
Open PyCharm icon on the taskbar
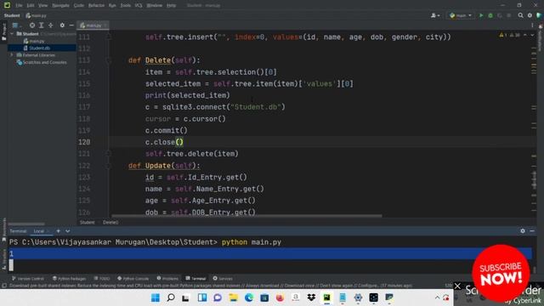[326, 297]
